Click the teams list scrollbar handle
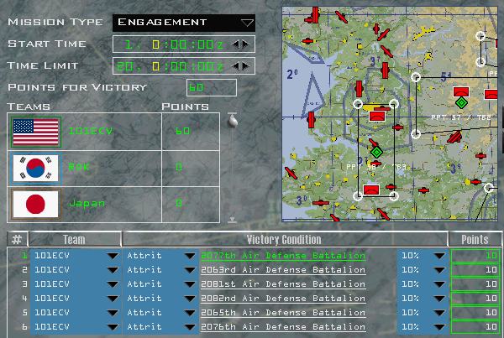Screen dimensions: 504x338 coord(232,121)
